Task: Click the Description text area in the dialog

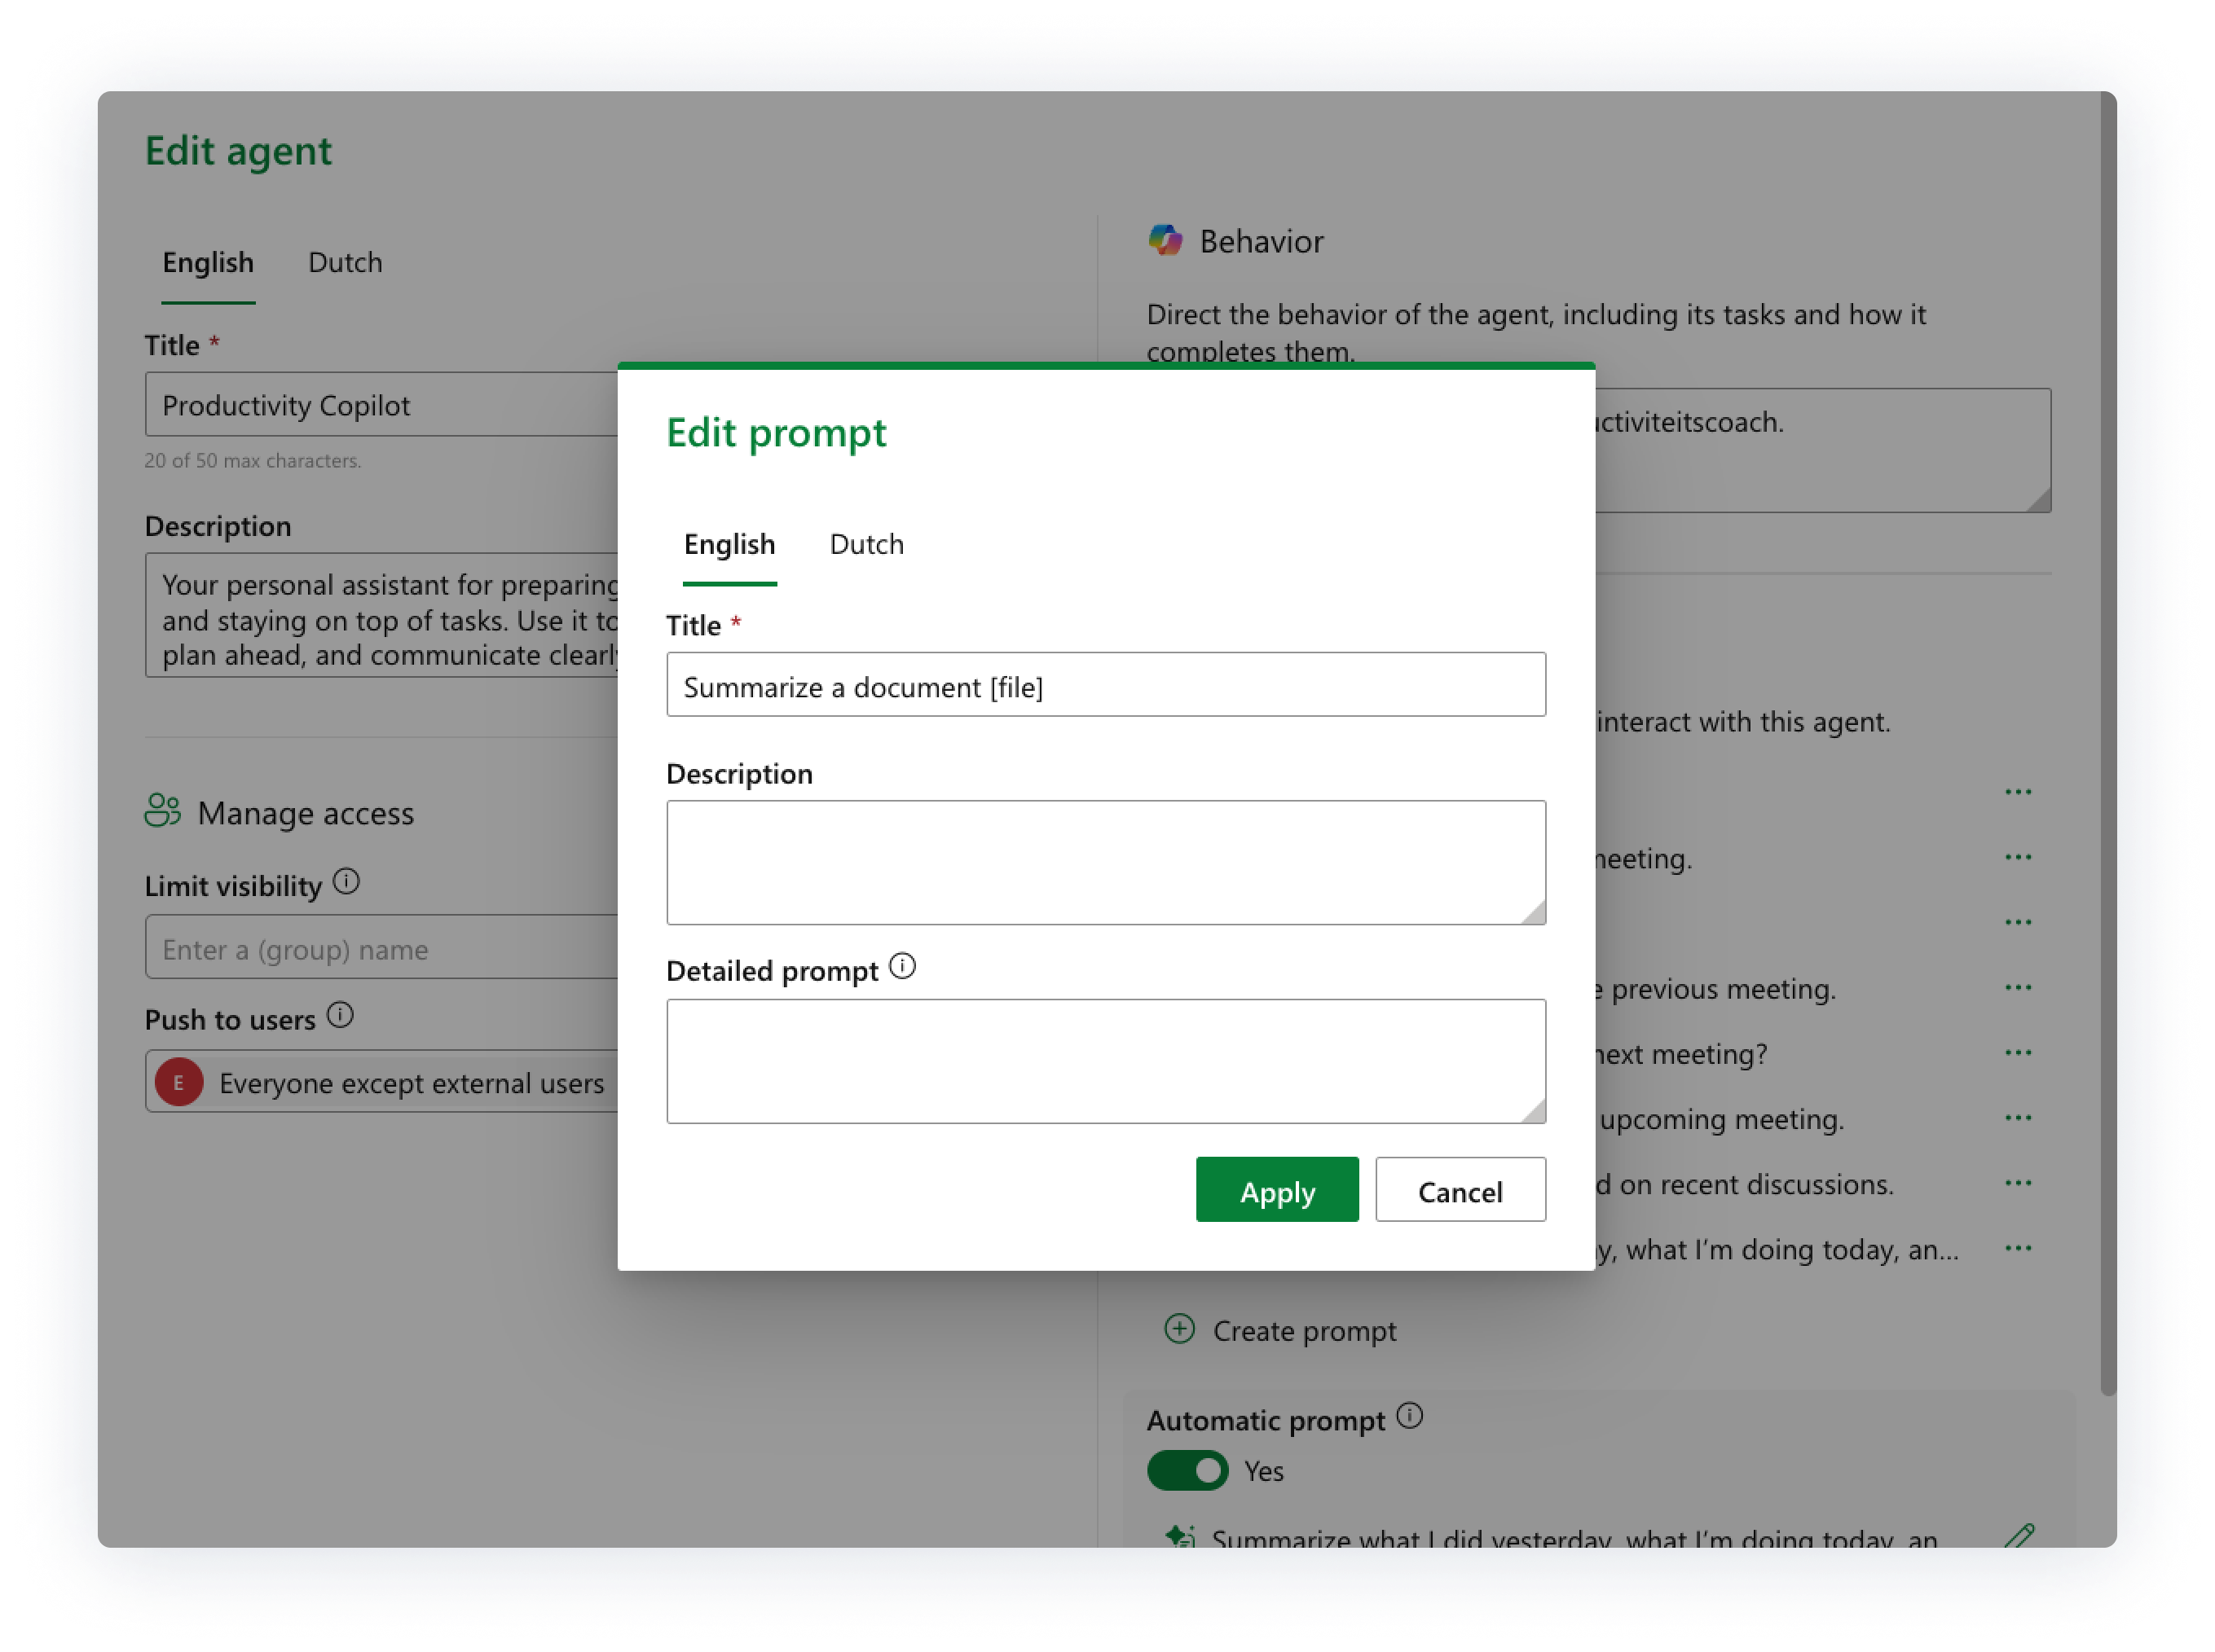Action: [1106, 862]
